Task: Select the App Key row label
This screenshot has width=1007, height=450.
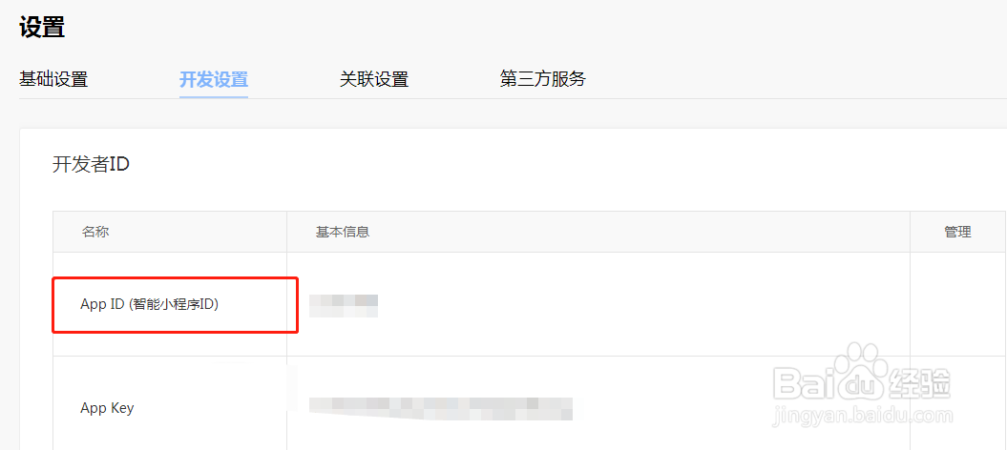Action: tap(107, 408)
